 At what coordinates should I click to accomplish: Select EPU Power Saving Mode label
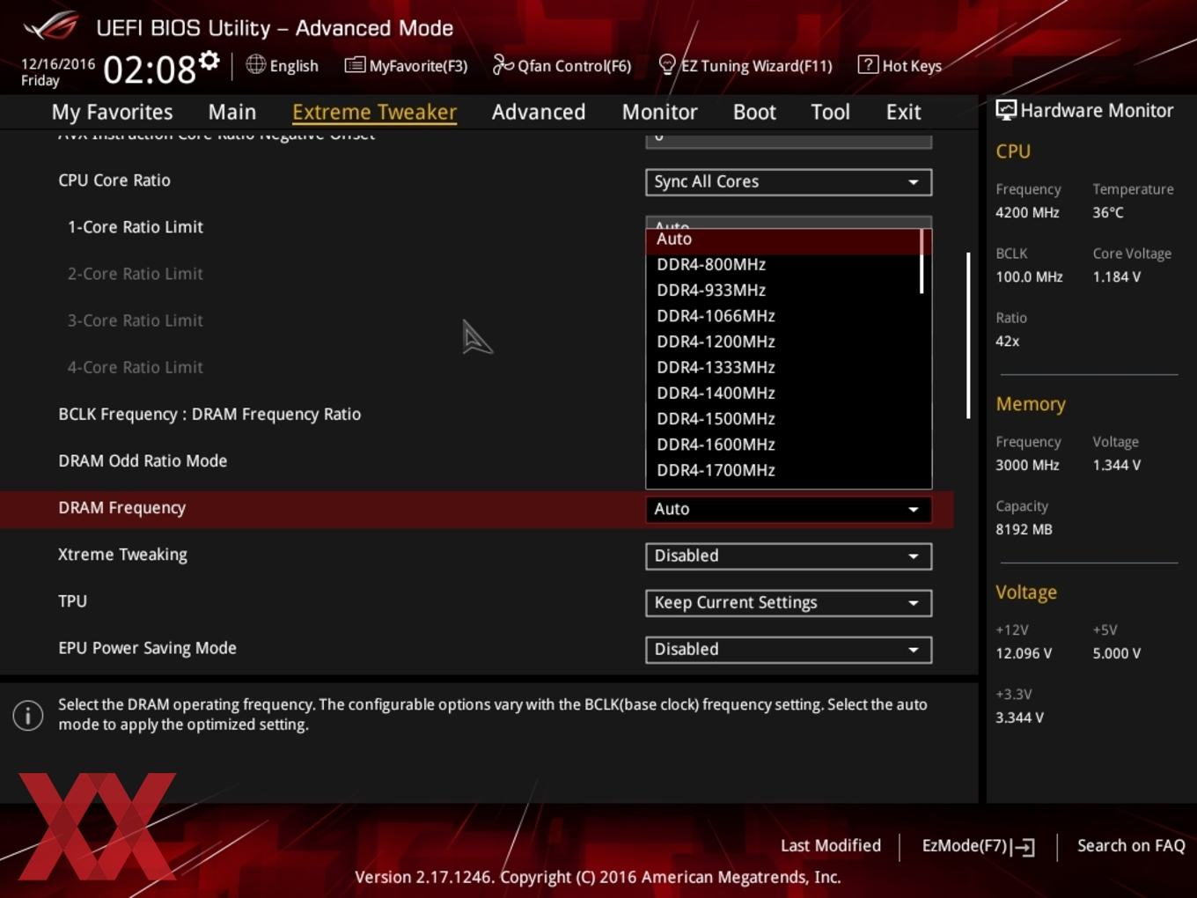(x=147, y=648)
